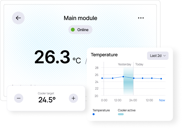The height and width of the screenshot is (130, 183).
Task: Click the Now label on time axis
Action: click(x=162, y=100)
